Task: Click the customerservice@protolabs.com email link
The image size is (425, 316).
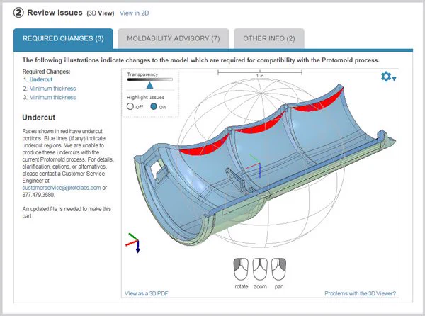Action: tap(62, 188)
